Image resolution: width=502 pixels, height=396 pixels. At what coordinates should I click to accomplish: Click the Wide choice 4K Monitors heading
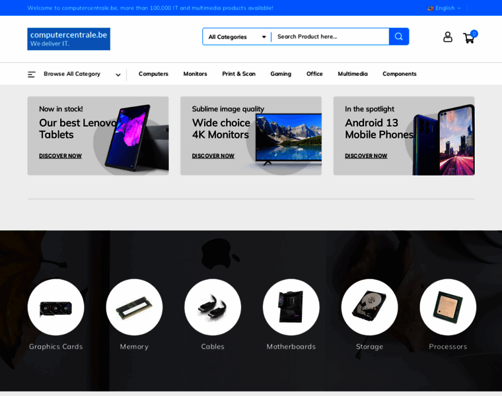coord(221,129)
